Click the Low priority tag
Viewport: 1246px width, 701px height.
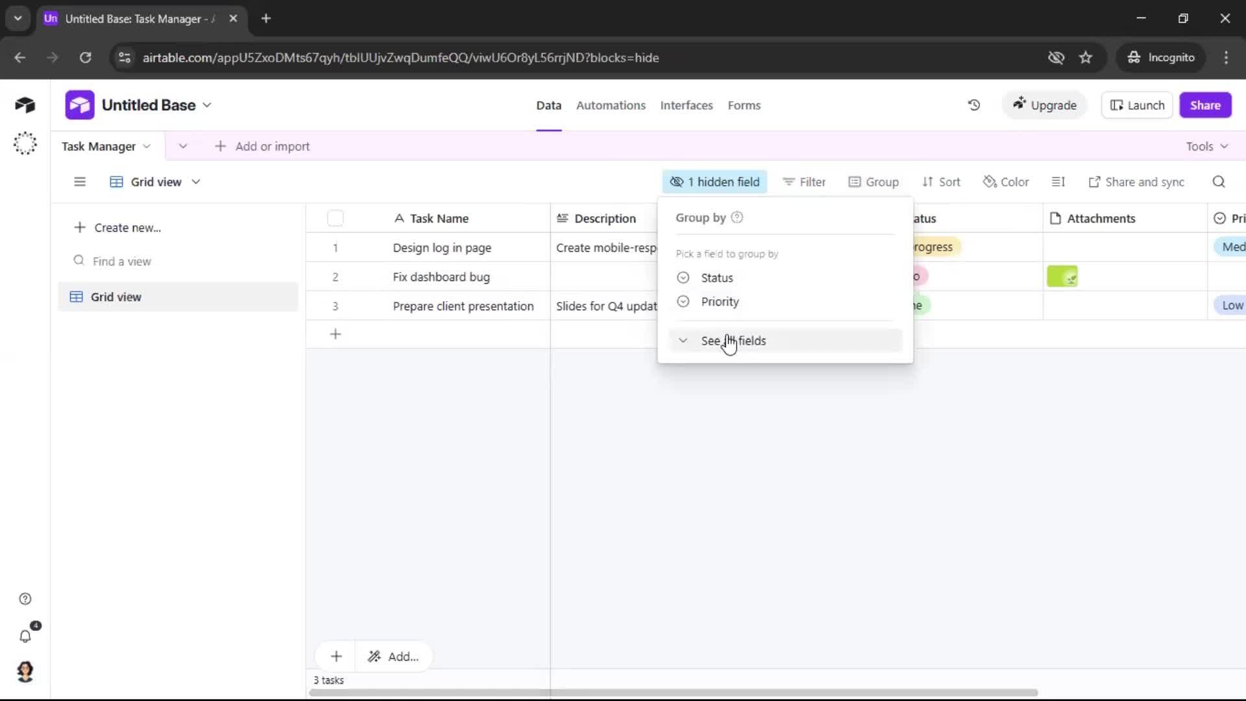pyautogui.click(x=1231, y=306)
